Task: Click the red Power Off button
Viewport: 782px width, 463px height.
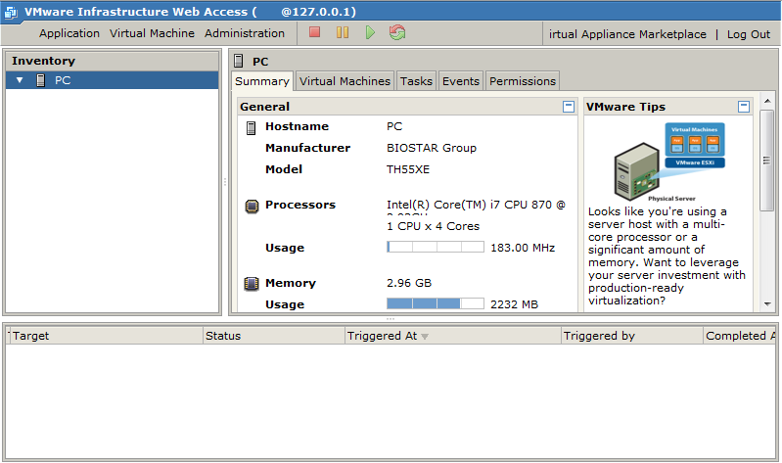Action: pos(314,33)
